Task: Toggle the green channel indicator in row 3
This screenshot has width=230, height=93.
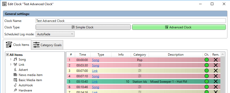Action: (207, 71)
